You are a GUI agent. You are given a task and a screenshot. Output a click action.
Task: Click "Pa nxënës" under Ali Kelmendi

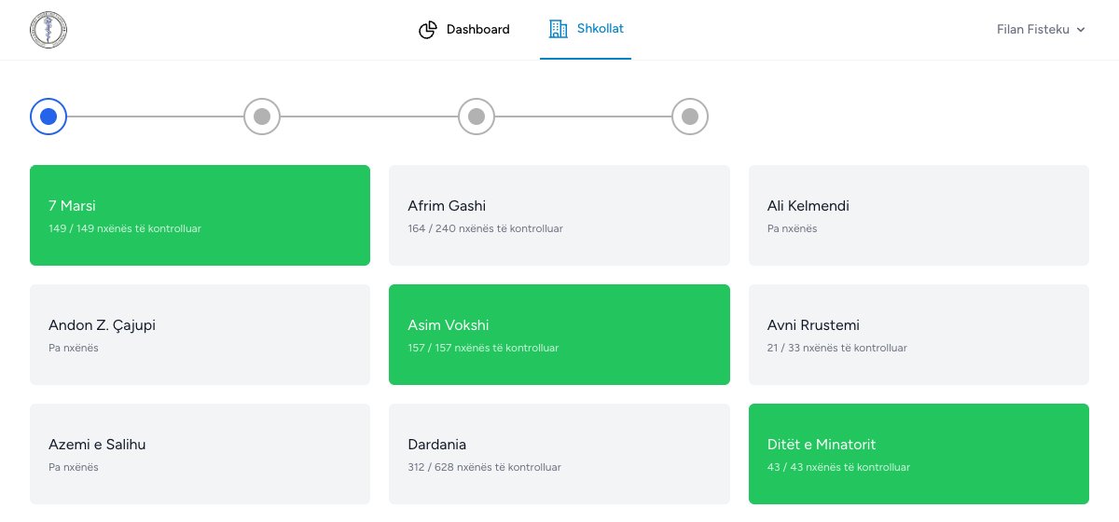792,228
